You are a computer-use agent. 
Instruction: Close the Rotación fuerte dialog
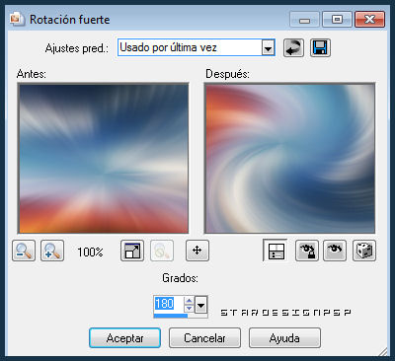tap(369, 20)
